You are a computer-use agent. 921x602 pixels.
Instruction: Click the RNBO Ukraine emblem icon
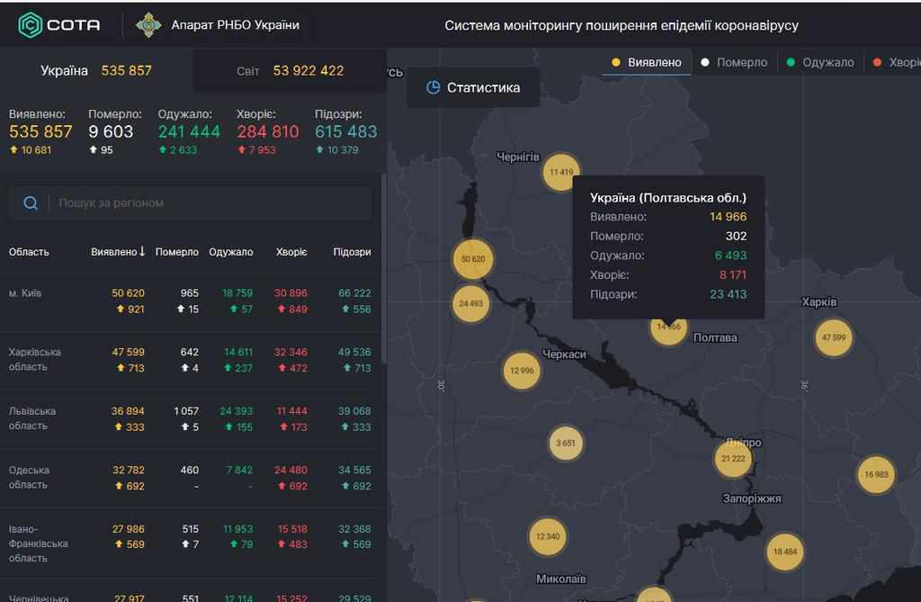tap(148, 25)
